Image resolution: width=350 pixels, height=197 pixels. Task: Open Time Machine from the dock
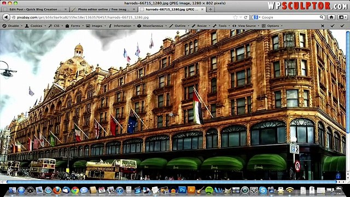[x=245, y=190]
